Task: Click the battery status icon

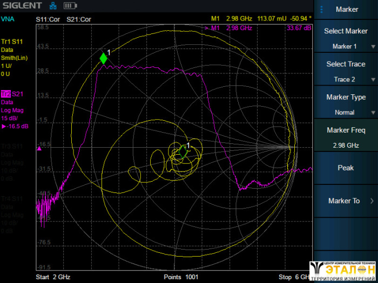Action: click(x=69, y=6)
